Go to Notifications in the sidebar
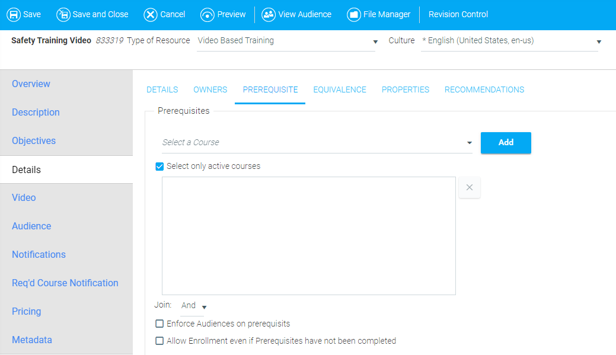Image resolution: width=616 pixels, height=355 pixels. (x=39, y=254)
